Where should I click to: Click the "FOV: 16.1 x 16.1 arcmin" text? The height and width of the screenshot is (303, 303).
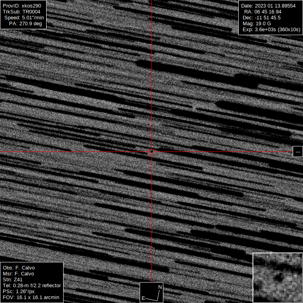(31, 297)
